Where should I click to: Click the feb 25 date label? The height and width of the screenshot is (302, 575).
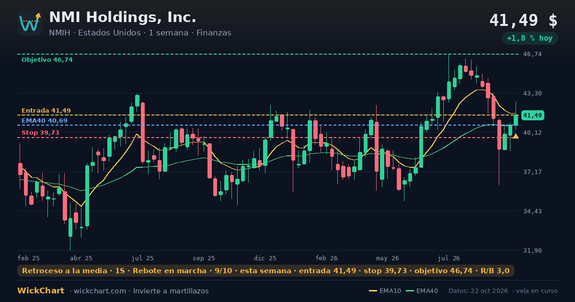[29, 258]
